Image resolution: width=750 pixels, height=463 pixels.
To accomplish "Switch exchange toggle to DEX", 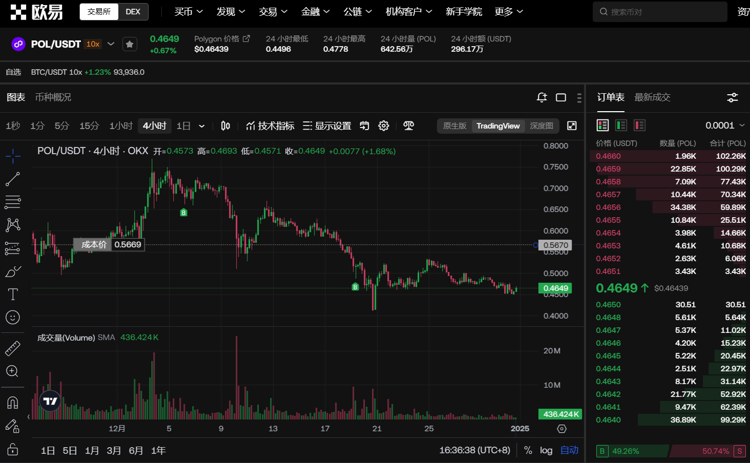I will point(133,12).
